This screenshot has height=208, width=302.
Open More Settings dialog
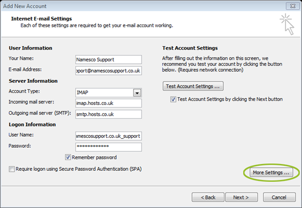click(271, 172)
